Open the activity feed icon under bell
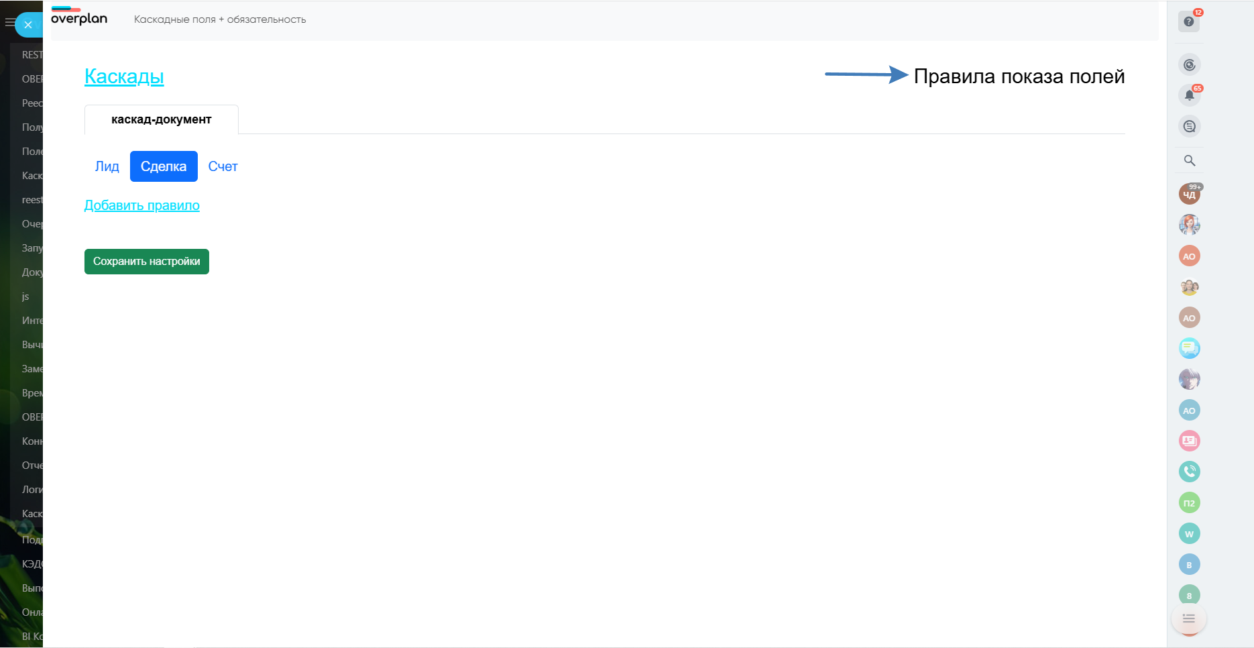Image resolution: width=1254 pixels, height=648 pixels. [1189, 126]
